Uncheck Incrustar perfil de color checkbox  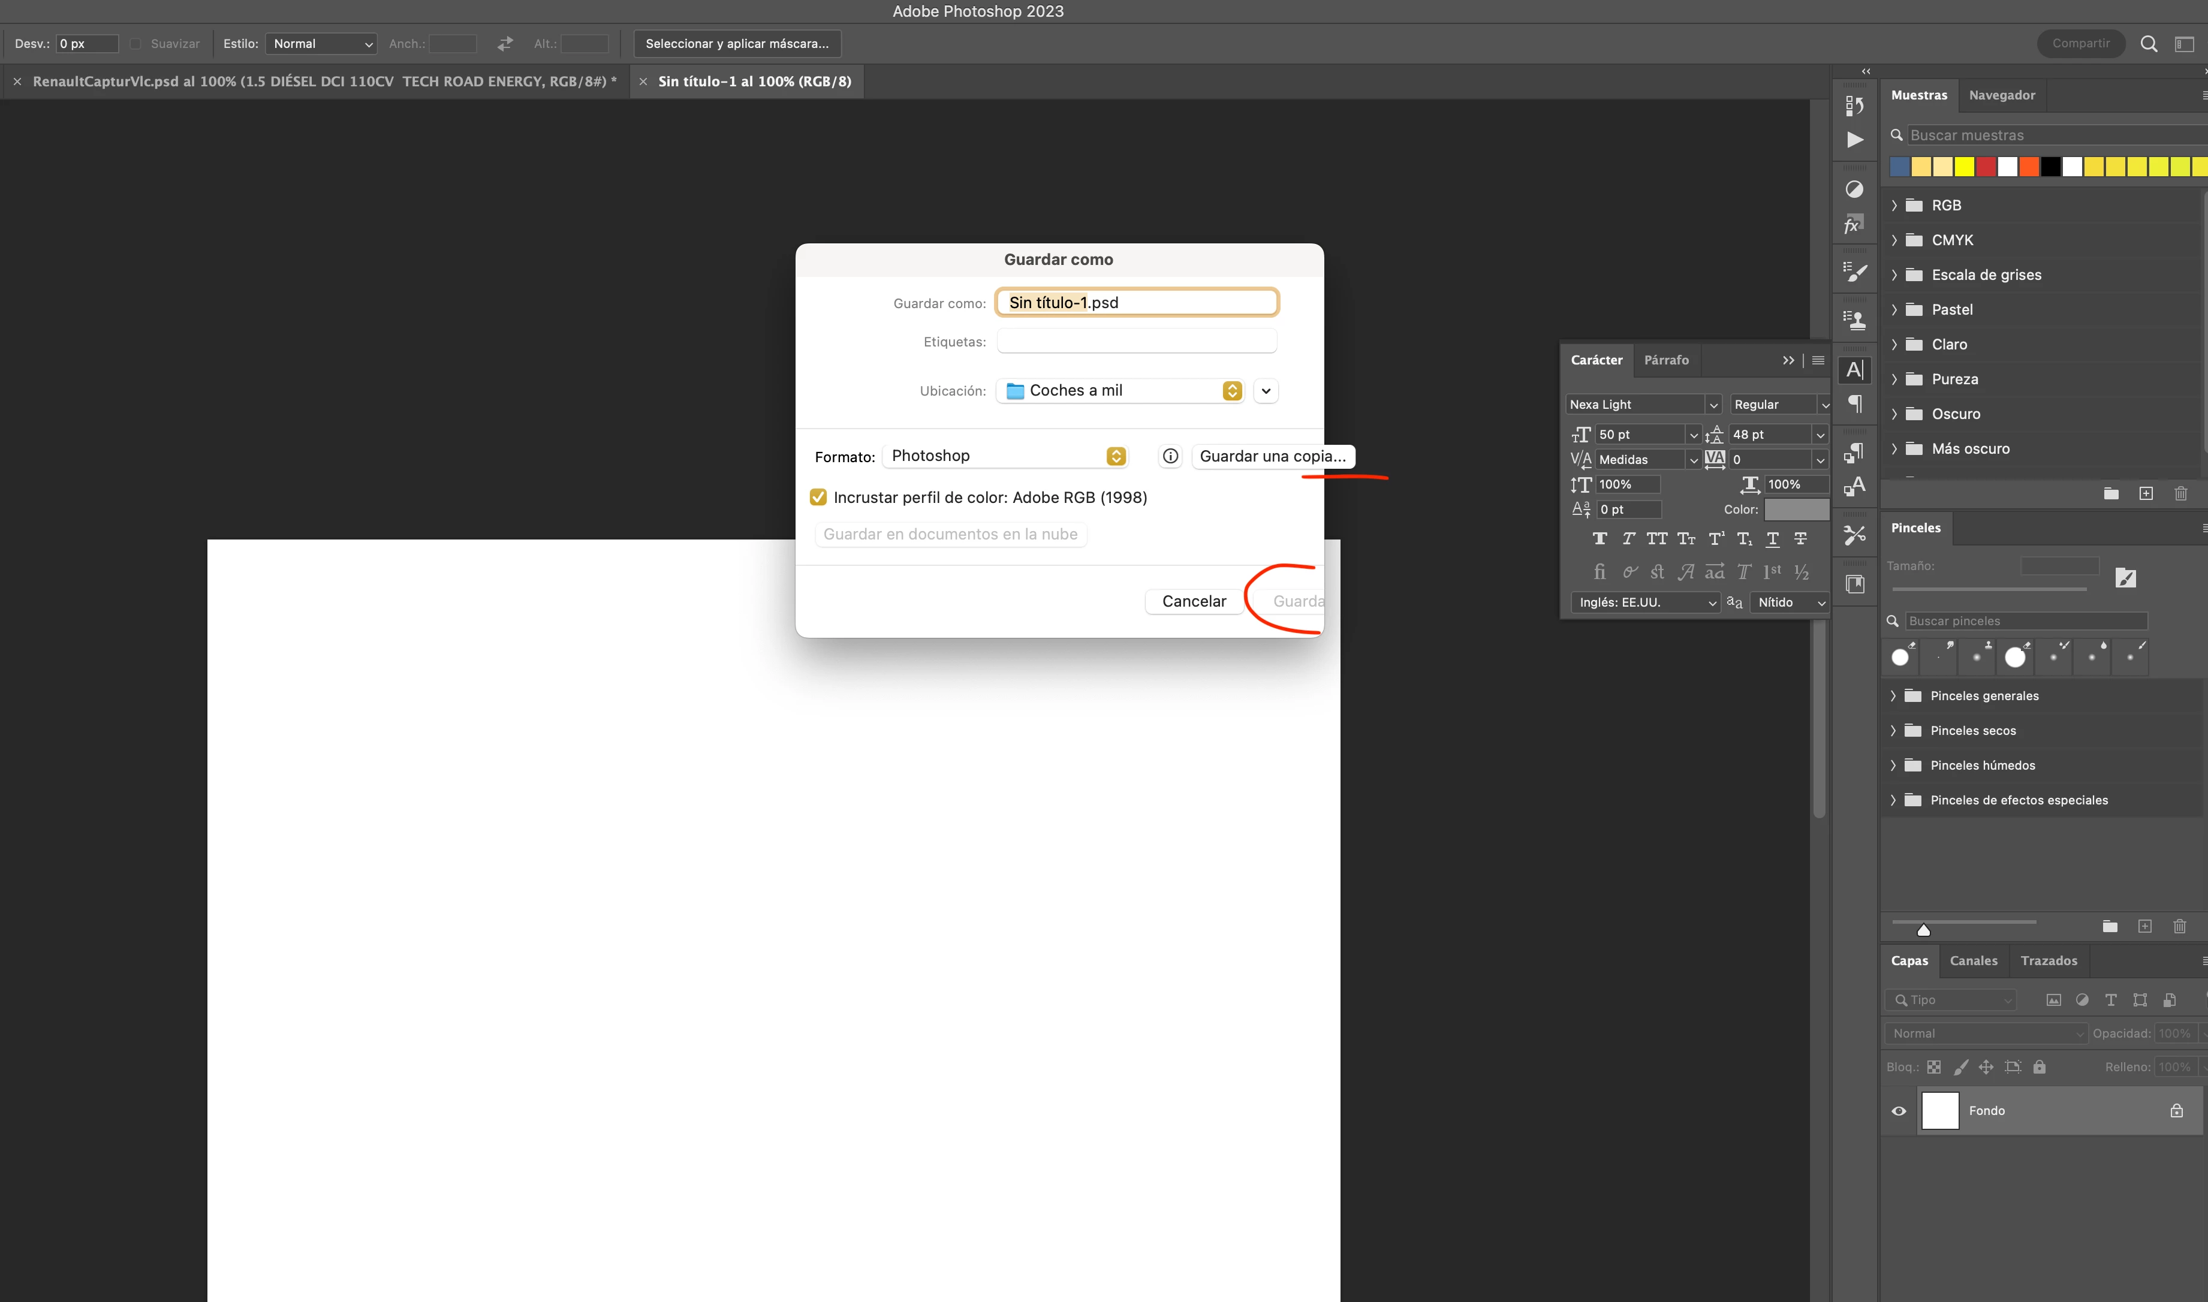coord(818,498)
